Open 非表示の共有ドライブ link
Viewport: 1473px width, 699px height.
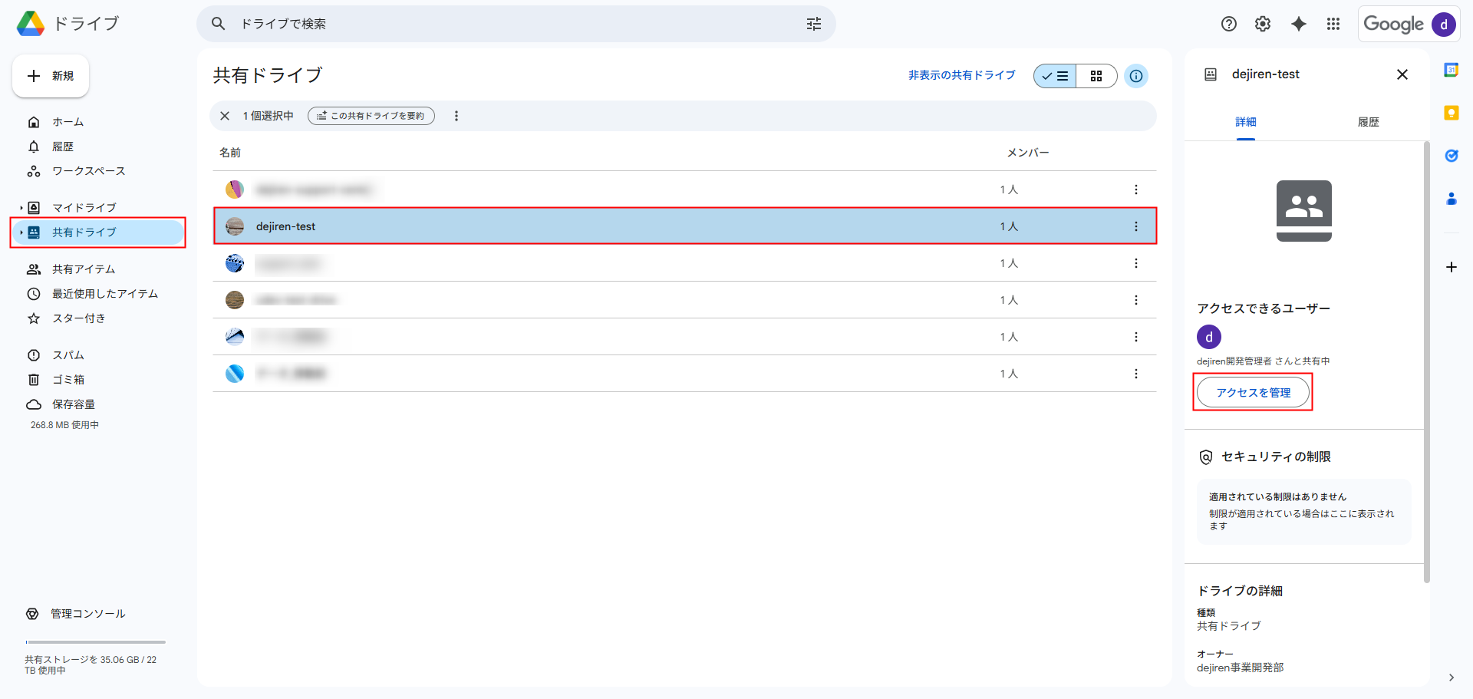pyautogui.click(x=961, y=75)
